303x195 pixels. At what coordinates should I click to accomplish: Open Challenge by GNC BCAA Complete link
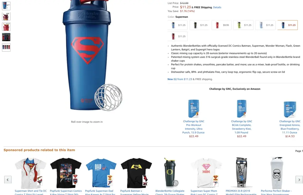(x=241, y=127)
